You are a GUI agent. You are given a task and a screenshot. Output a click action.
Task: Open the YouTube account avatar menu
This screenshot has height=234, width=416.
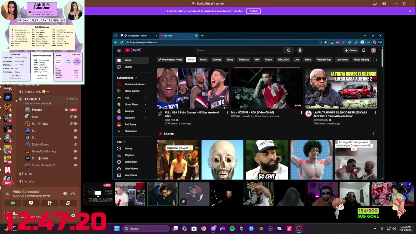373,50
